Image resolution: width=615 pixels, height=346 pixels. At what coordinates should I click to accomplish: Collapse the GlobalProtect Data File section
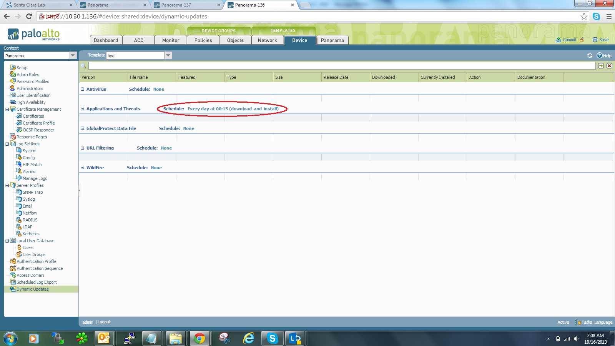point(82,128)
